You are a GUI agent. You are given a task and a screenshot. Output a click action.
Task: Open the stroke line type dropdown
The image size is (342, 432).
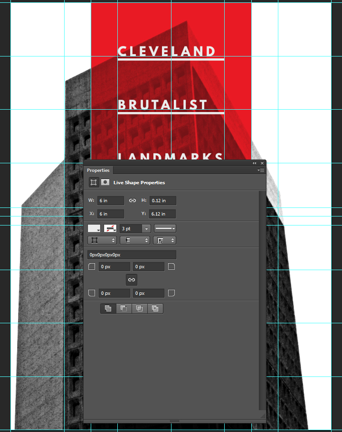point(165,228)
